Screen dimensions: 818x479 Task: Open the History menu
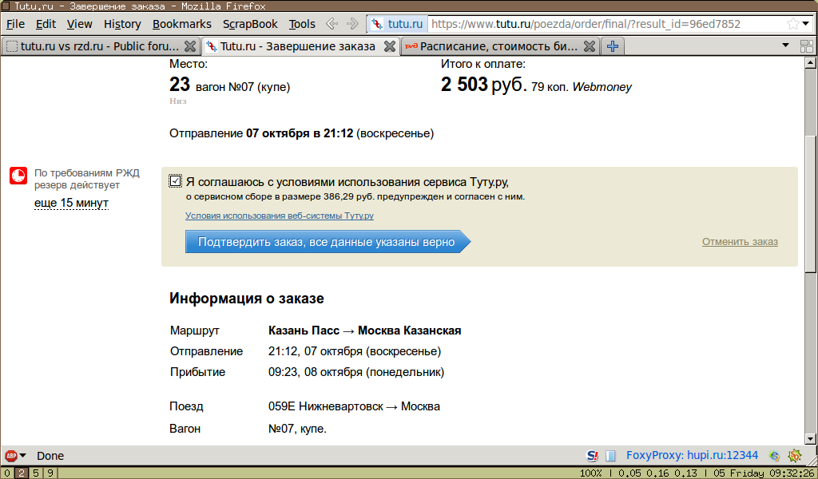pyautogui.click(x=122, y=24)
